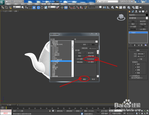Activate the Select and Move tool

coord(38,7)
